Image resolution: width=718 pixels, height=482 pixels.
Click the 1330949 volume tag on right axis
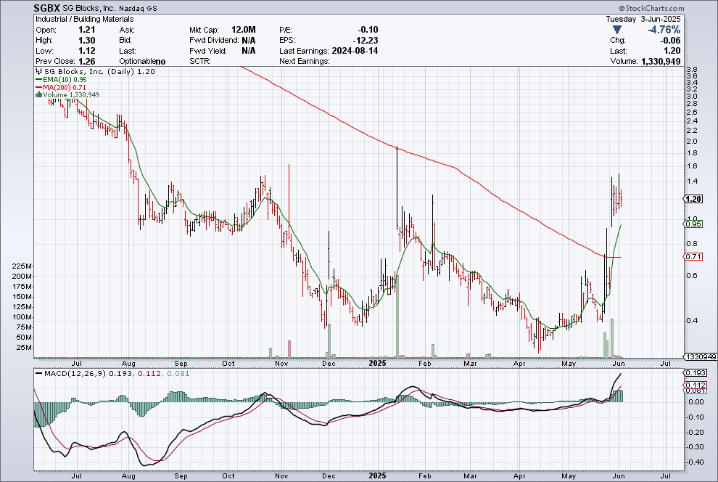tap(701, 356)
